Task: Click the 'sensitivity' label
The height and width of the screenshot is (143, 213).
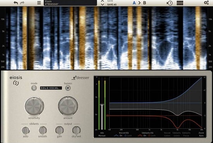Action: (x=34, y=118)
